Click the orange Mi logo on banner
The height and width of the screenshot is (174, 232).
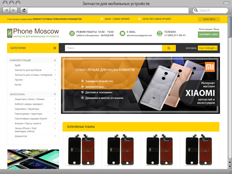210,67
